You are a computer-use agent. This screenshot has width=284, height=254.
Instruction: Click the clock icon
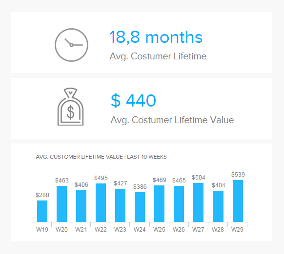point(71,45)
